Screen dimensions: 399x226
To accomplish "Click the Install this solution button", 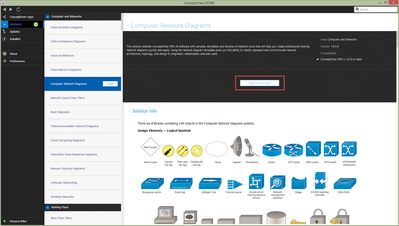I will [260, 83].
